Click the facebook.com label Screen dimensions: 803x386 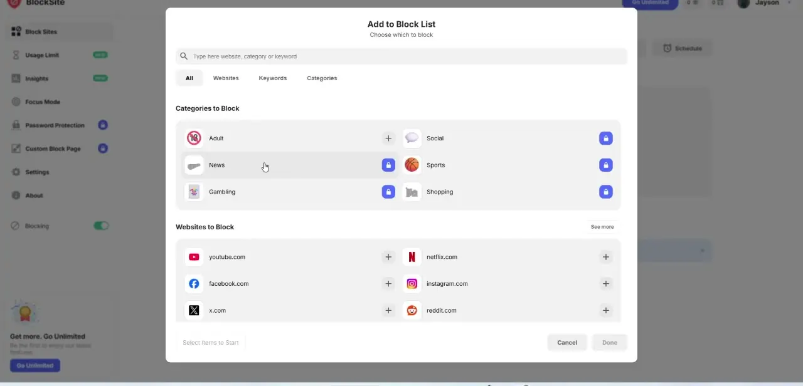(229, 284)
